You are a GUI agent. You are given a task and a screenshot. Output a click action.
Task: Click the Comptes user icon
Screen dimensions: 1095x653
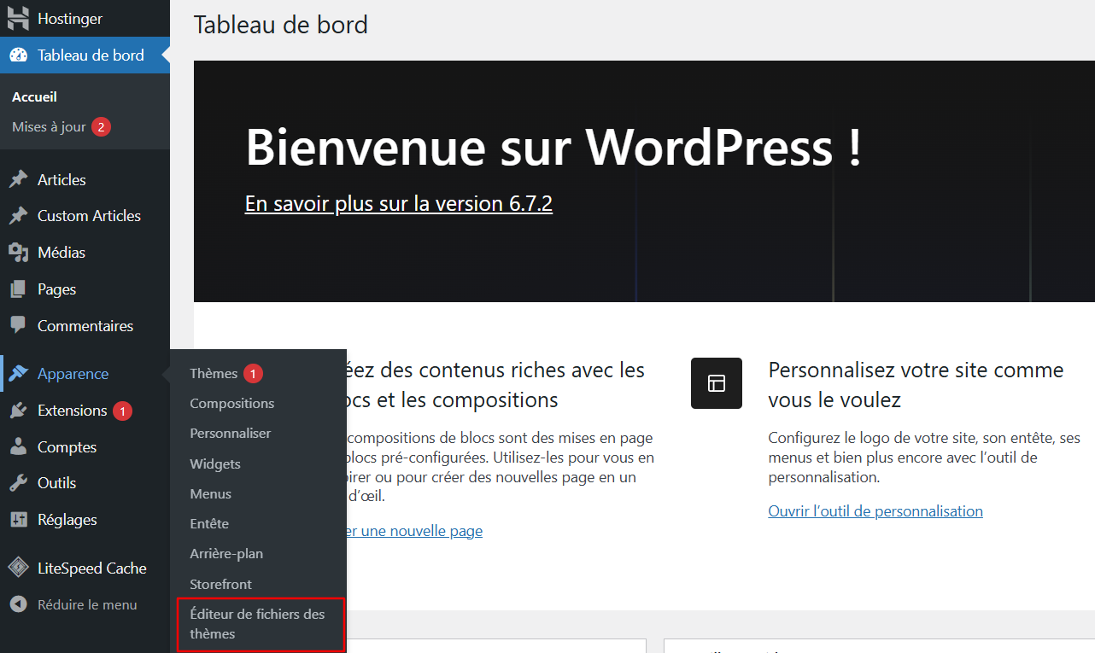click(x=19, y=446)
